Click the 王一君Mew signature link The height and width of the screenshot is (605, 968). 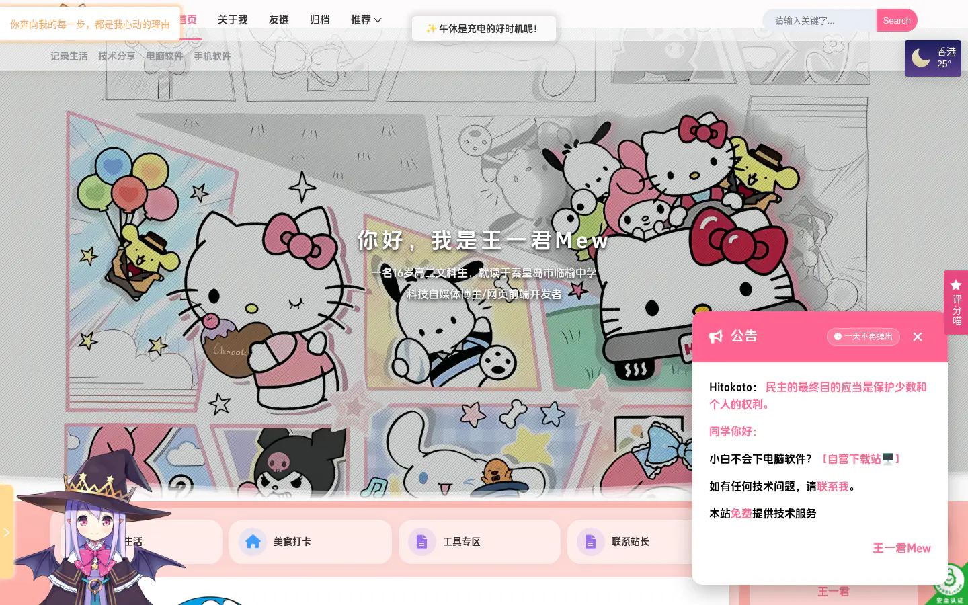(901, 549)
